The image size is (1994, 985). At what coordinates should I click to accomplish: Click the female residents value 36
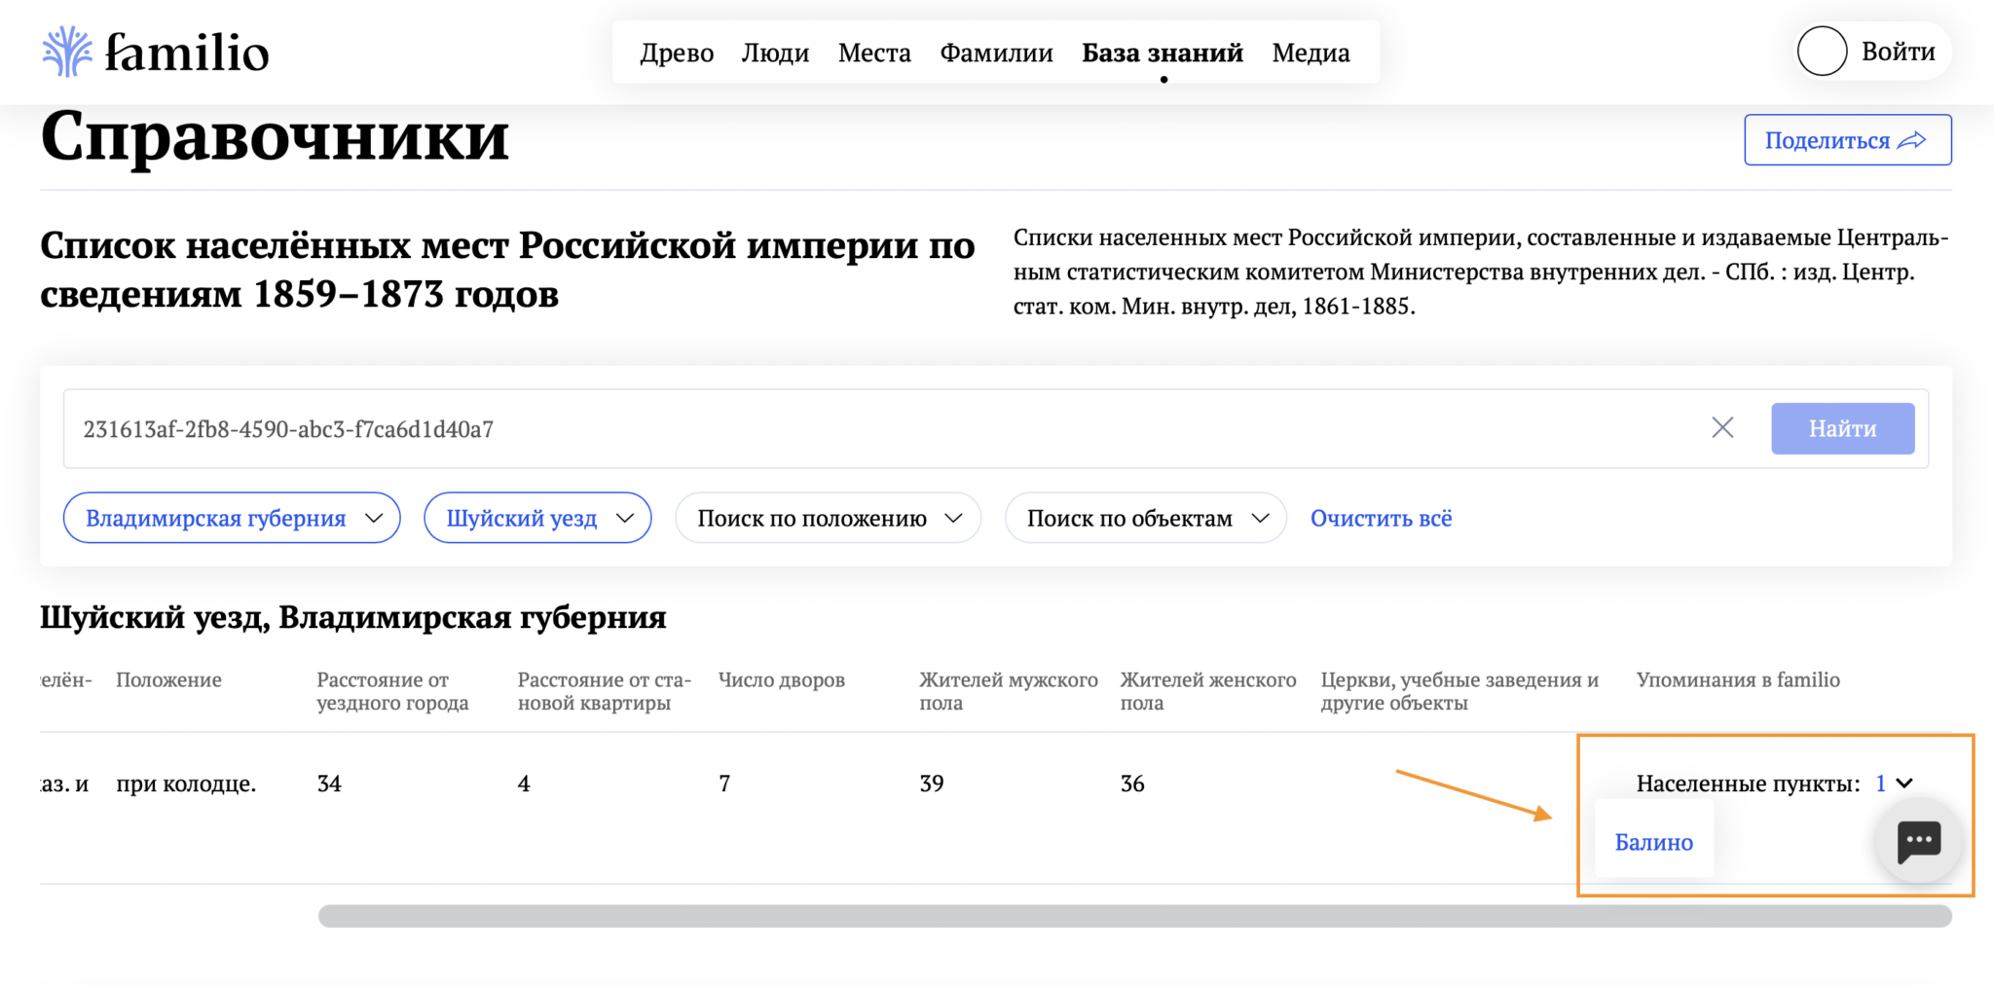tap(1132, 784)
